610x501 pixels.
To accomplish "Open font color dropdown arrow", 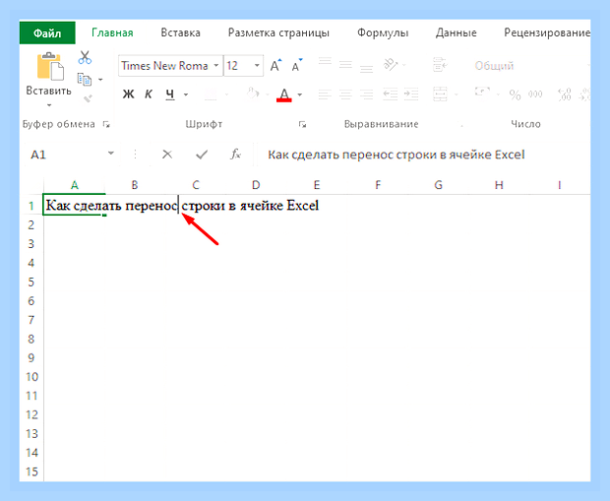I will click(x=299, y=94).
